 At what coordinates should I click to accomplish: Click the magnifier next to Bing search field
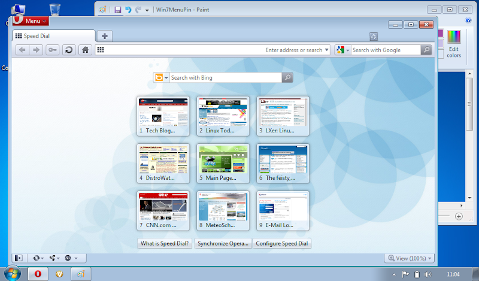click(287, 78)
